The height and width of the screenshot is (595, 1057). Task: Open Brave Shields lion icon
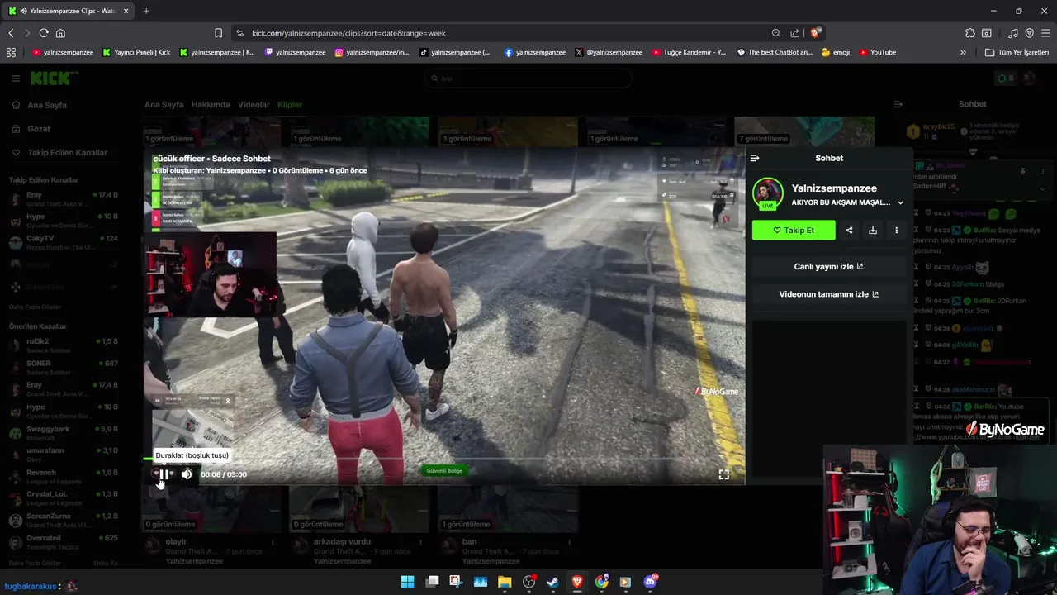tap(815, 33)
